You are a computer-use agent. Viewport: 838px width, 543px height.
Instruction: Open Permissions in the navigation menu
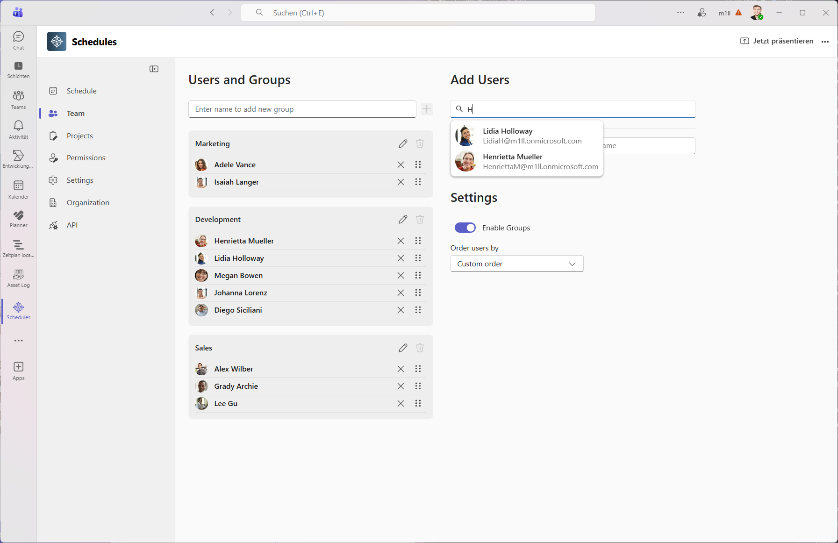pyautogui.click(x=86, y=158)
